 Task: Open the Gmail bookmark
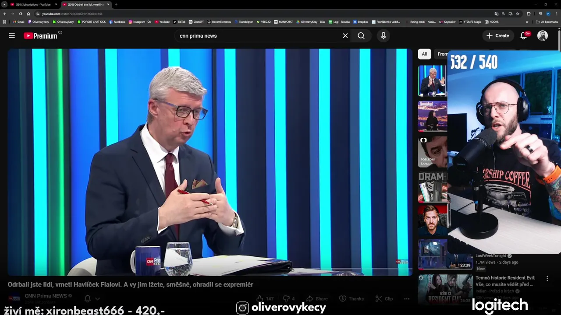pyautogui.click(x=18, y=21)
